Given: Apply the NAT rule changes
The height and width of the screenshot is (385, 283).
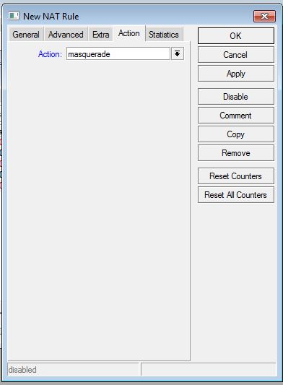Looking at the screenshot, I should tap(236, 74).
